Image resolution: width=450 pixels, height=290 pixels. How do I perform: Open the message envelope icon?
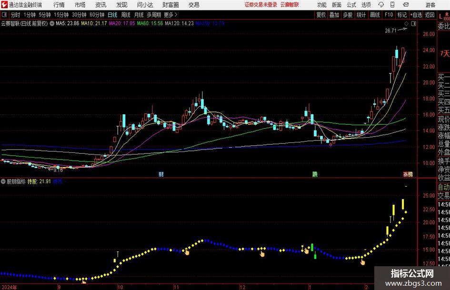(x=406, y=5)
